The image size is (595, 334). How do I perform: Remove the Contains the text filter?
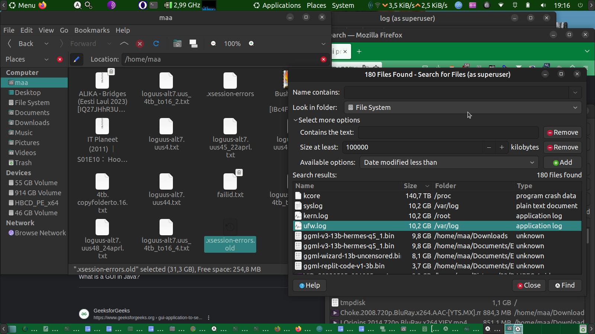[562, 132]
